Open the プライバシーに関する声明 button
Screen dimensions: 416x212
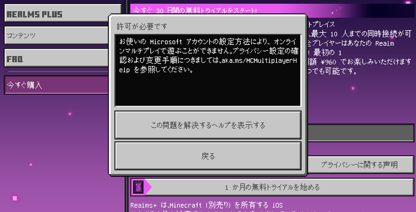pyautogui.click(x=359, y=165)
